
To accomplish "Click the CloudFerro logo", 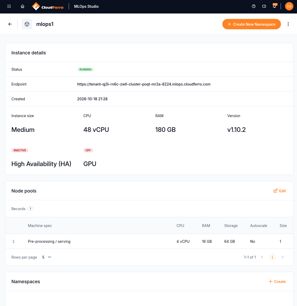I will click(x=48, y=6).
